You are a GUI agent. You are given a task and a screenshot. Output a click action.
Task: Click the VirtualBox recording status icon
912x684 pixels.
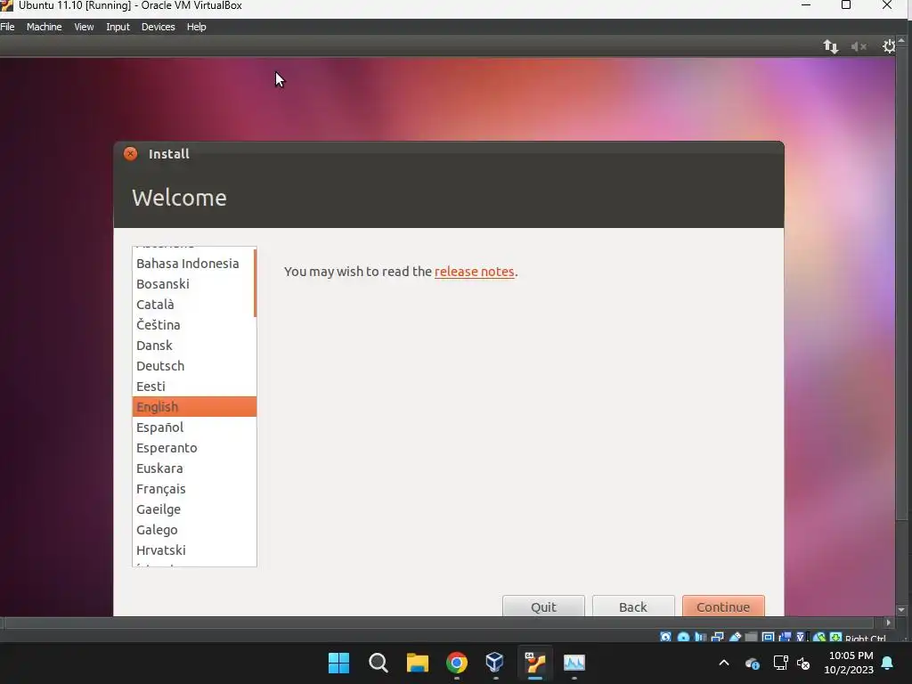click(x=785, y=637)
